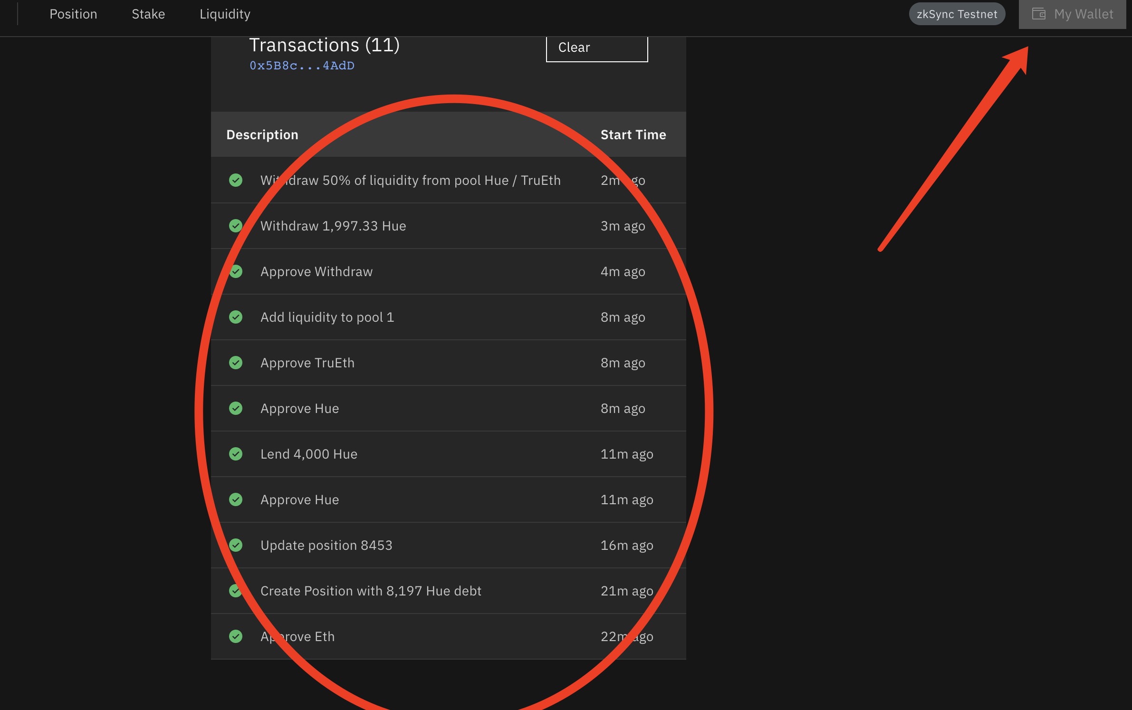Click green check icon for Withdraw 50% liquidity row
Image resolution: width=1132 pixels, height=710 pixels.
point(236,180)
